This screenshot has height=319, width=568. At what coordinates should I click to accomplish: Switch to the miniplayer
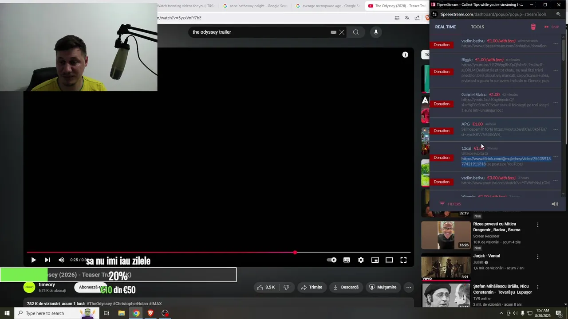click(375, 260)
